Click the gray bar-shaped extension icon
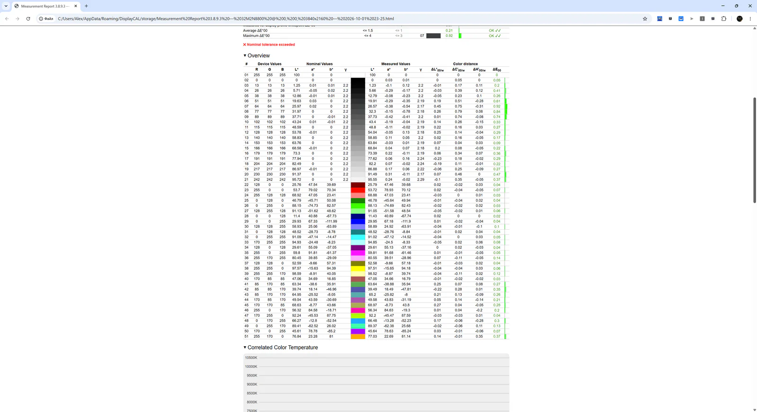757x412 pixels. coord(702,19)
